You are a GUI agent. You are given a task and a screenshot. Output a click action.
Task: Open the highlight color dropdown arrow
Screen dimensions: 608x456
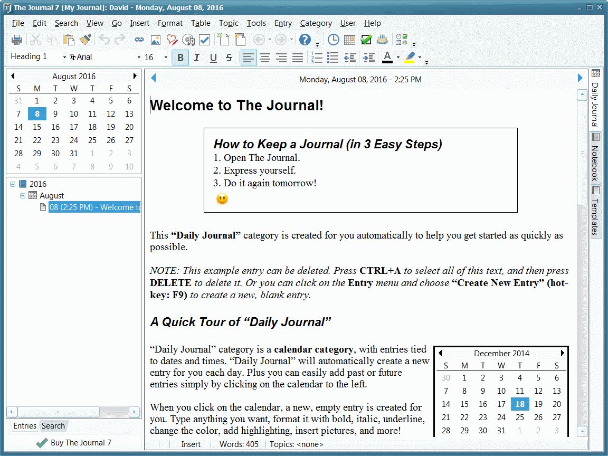[x=420, y=58]
